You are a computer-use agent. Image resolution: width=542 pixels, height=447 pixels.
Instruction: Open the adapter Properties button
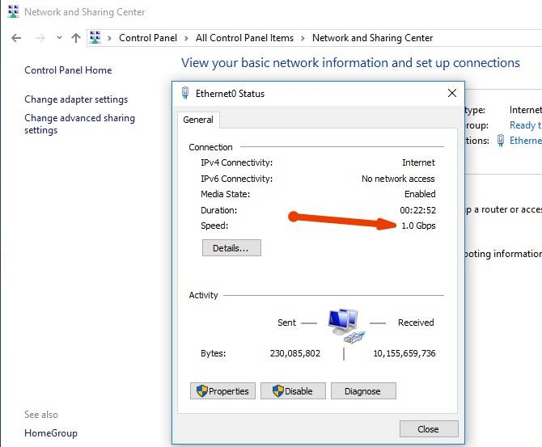pyautogui.click(x=222, y=391)
